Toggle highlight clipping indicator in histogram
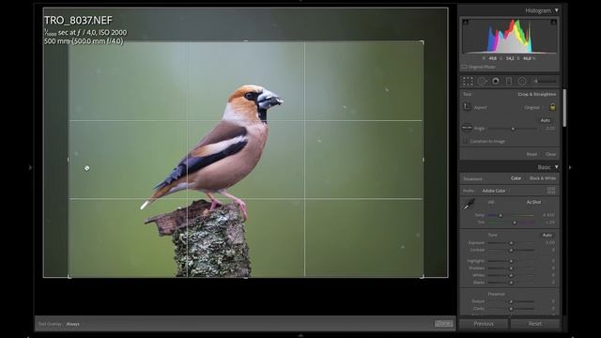The height and width of the screenshot is (338, 601). click(x=553, y=23)
